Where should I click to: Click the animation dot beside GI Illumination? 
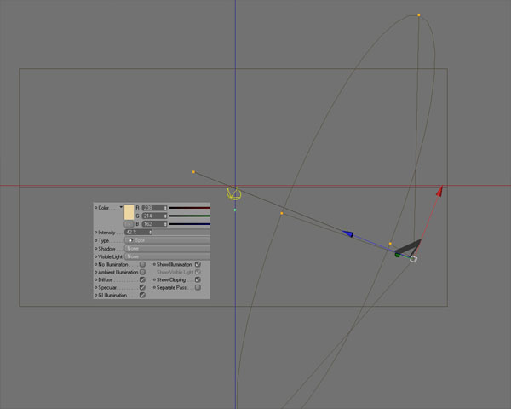(x=95, y=295)
